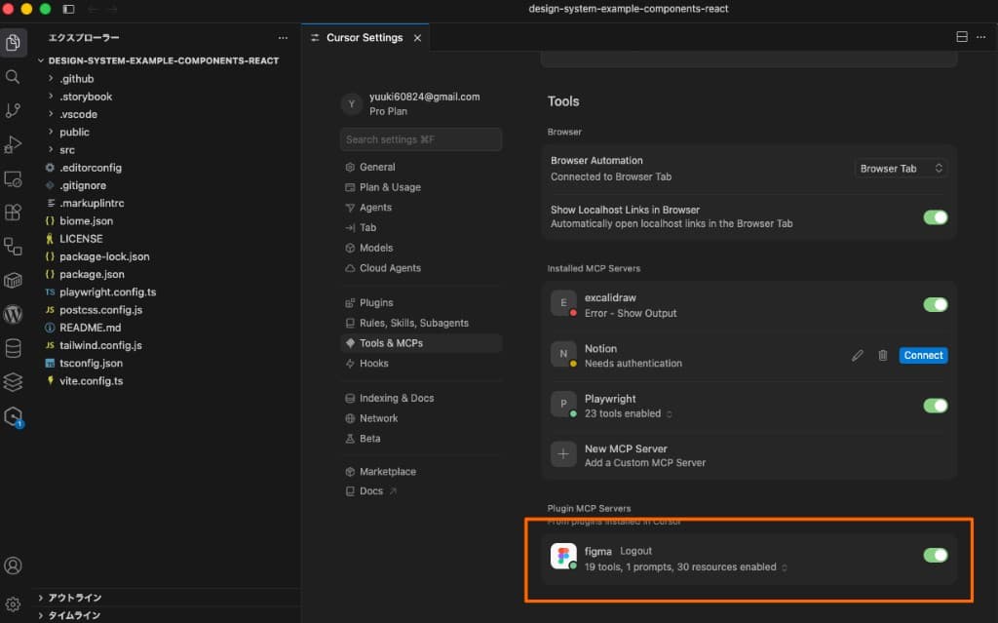
Task: Open the Browser Tab dropdown for Browser Automation
Action: pyautogui.click(x=901, y=168)
